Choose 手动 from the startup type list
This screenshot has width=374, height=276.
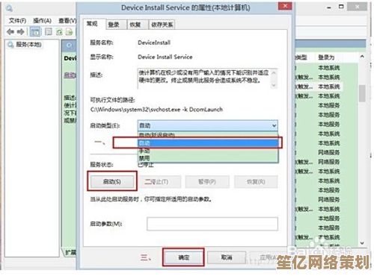coord(208,151)
